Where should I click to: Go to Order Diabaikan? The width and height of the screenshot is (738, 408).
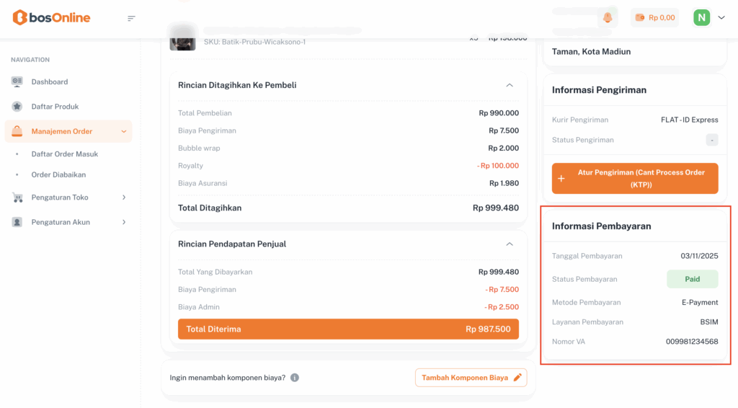[x=58, y=174]
